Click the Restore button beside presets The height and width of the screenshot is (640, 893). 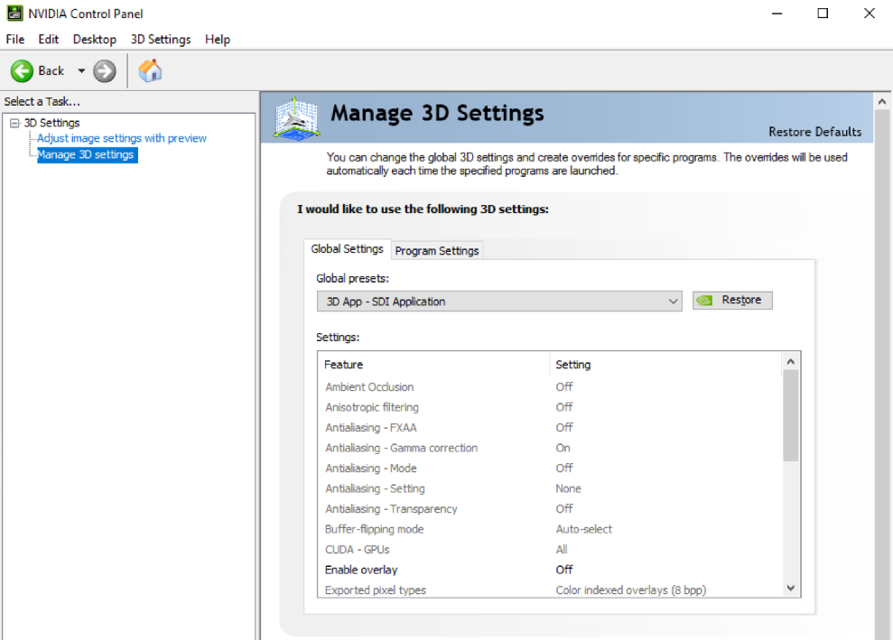(x=732, y=300)
